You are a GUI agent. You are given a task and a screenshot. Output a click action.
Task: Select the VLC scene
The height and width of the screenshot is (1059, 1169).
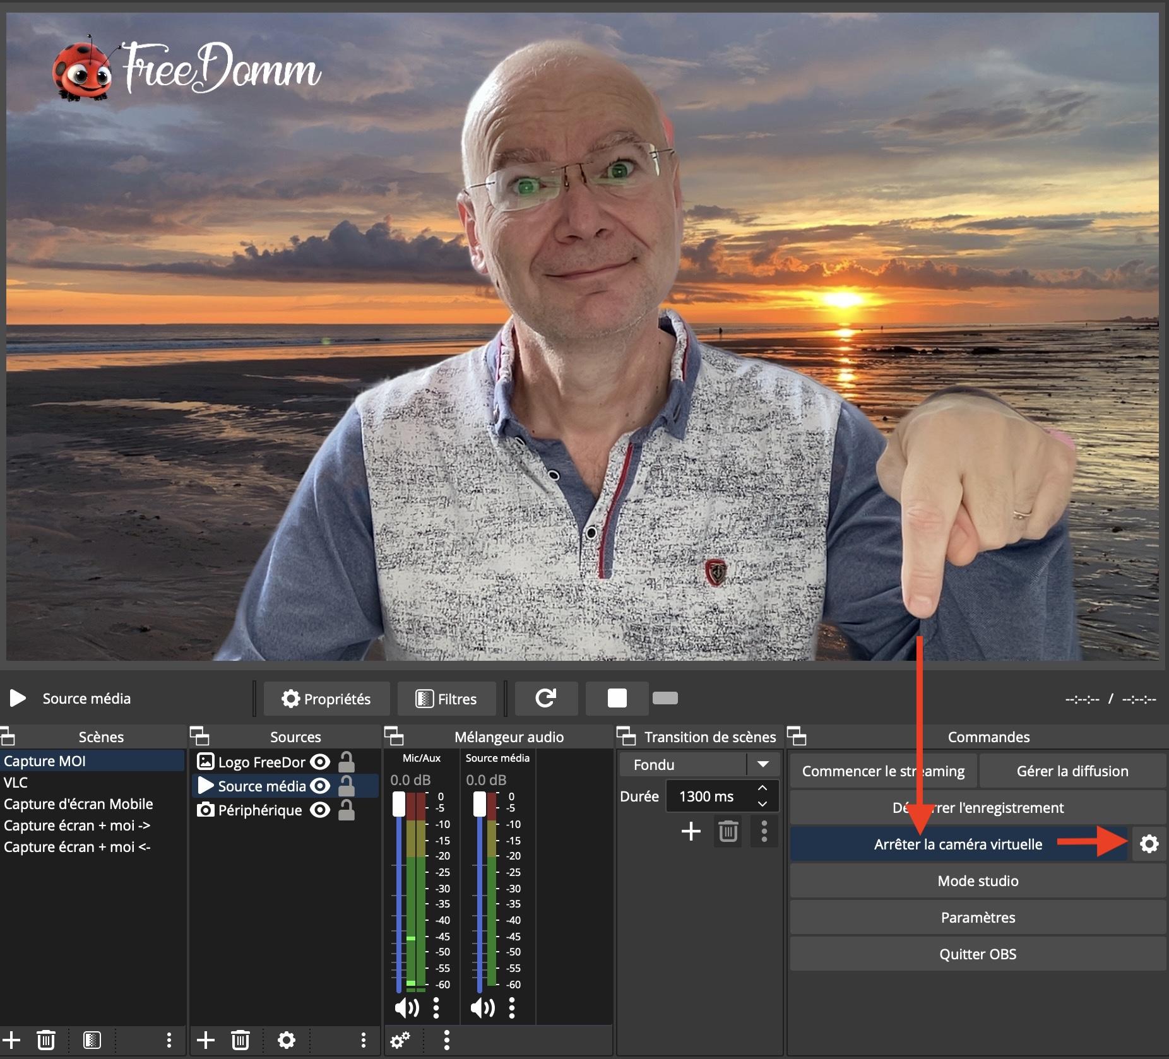tap(16, 783)
